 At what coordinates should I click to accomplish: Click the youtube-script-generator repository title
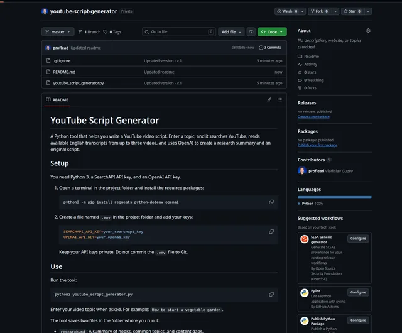[84, 11]
